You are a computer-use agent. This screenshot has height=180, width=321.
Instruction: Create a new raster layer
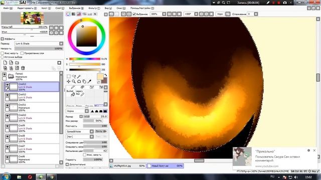tap(6, 62)
